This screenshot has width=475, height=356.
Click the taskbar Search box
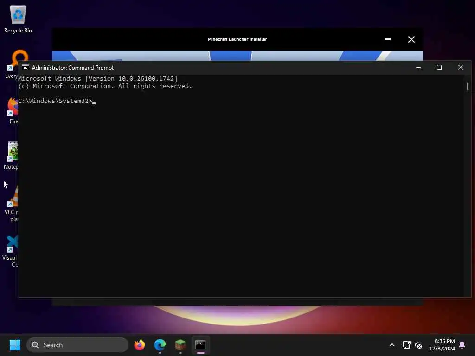click(77, 345)
